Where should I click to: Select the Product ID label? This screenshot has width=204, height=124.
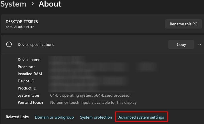pyautogui.click(x=27, y=88)
